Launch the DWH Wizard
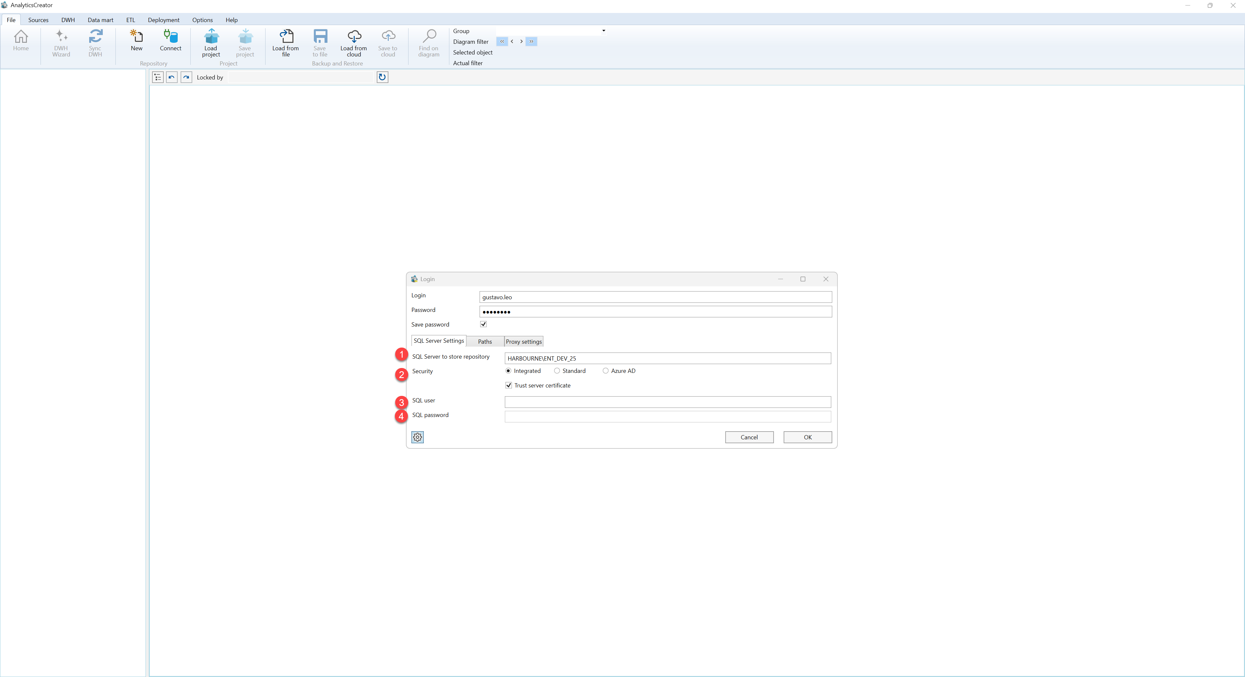Viewport: 1245px width, 677px height. click(61, 43)
